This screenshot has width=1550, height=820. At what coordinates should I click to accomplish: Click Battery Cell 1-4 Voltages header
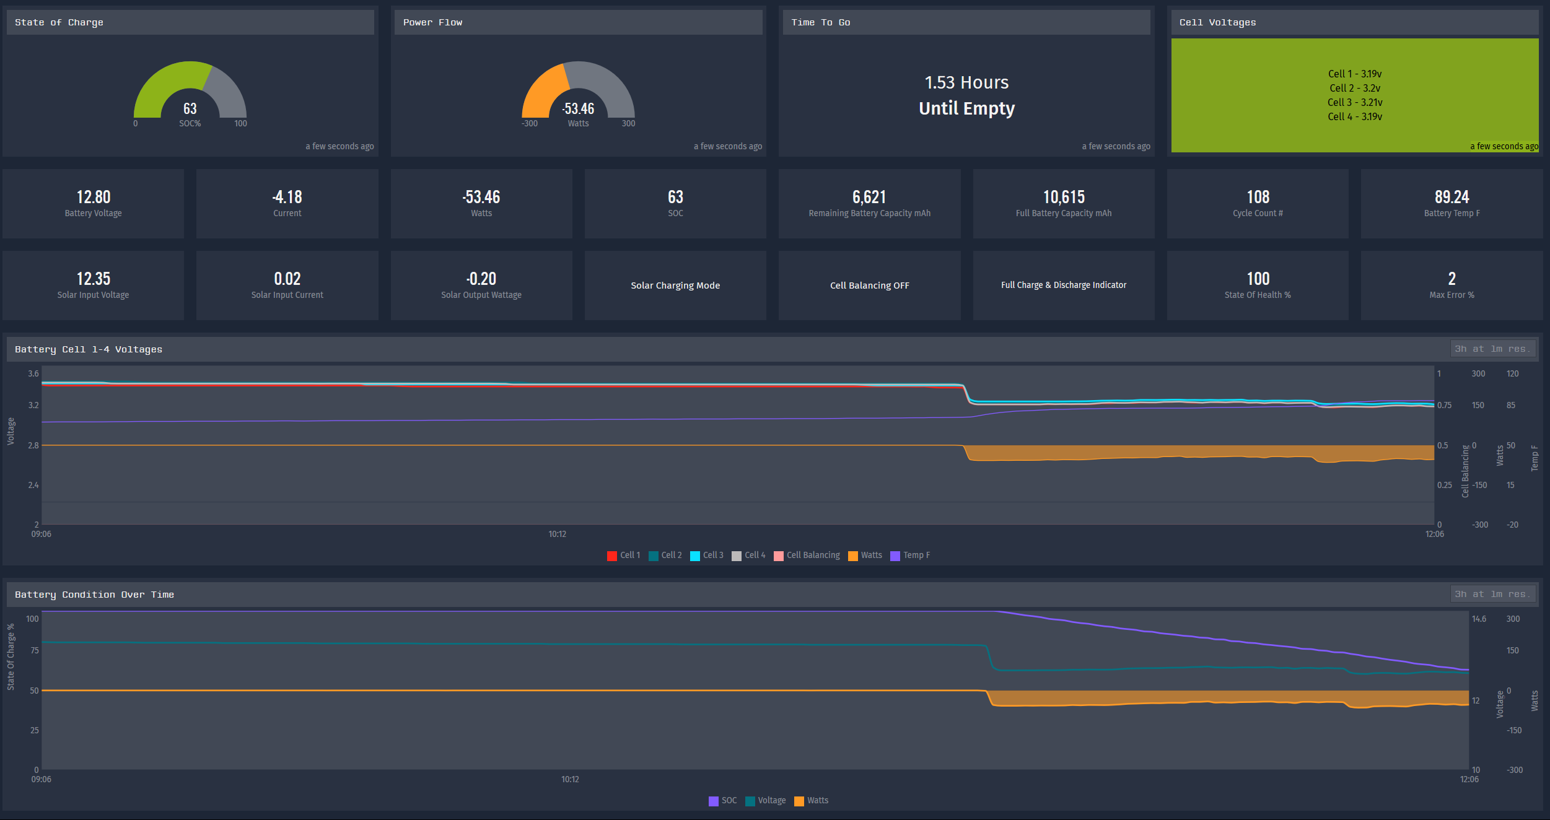(89, 349)
